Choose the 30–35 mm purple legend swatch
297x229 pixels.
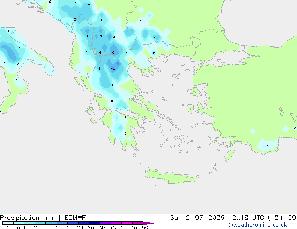pos(105,223)
